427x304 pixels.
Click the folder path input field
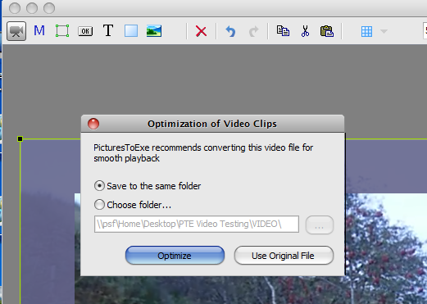(197, 225)
